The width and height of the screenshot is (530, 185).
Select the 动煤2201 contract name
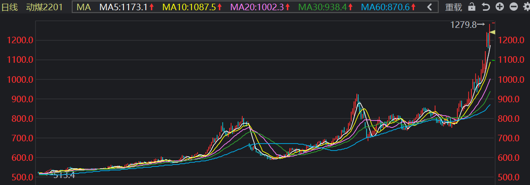(x=44, y=7)
